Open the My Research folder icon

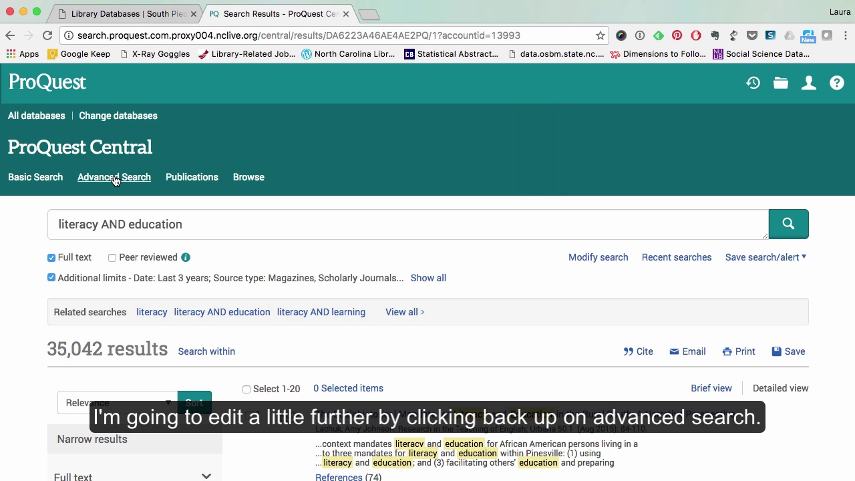781,83
